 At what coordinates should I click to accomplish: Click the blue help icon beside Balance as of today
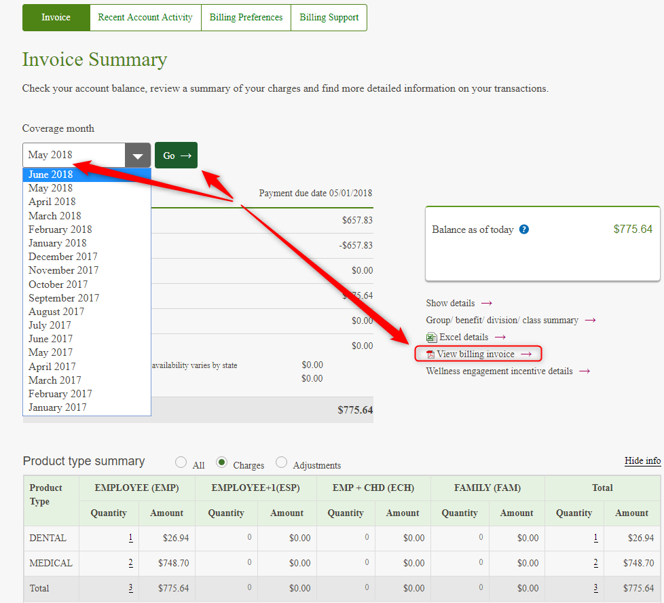pos(524,230)
